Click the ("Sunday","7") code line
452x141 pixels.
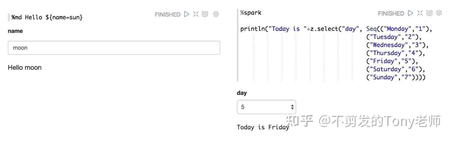pos(396,78)
